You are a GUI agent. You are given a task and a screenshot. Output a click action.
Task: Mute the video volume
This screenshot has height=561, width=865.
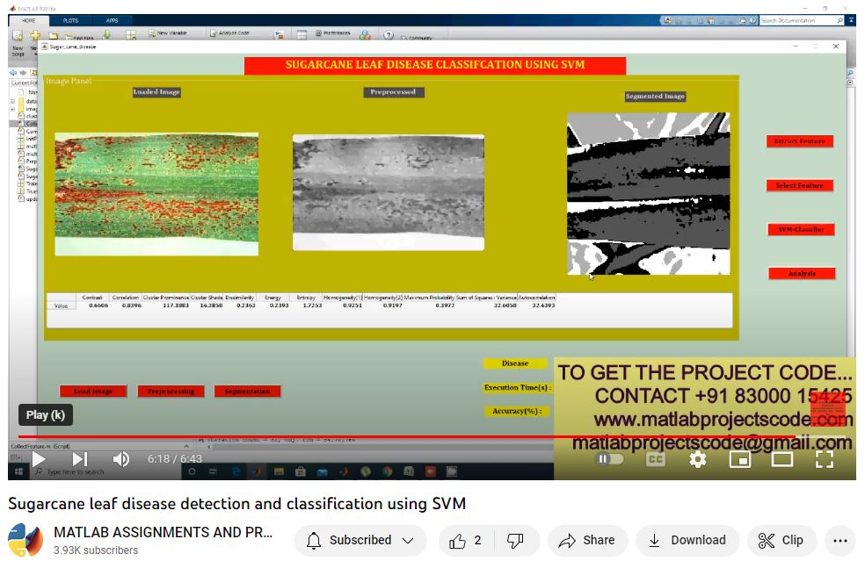[121, 459]
